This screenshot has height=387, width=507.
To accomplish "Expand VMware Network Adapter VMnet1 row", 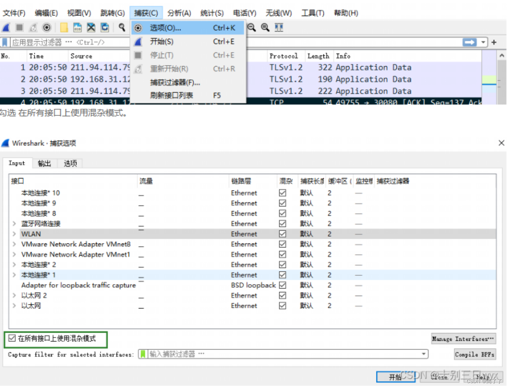I will [x=14, y=254].
